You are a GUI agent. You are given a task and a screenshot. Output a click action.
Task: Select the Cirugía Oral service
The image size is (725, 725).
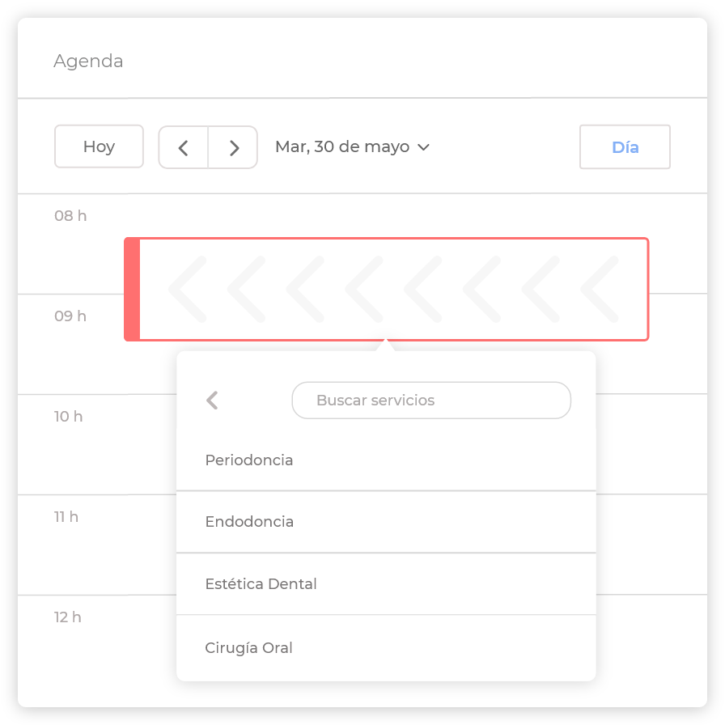[248, 648]
